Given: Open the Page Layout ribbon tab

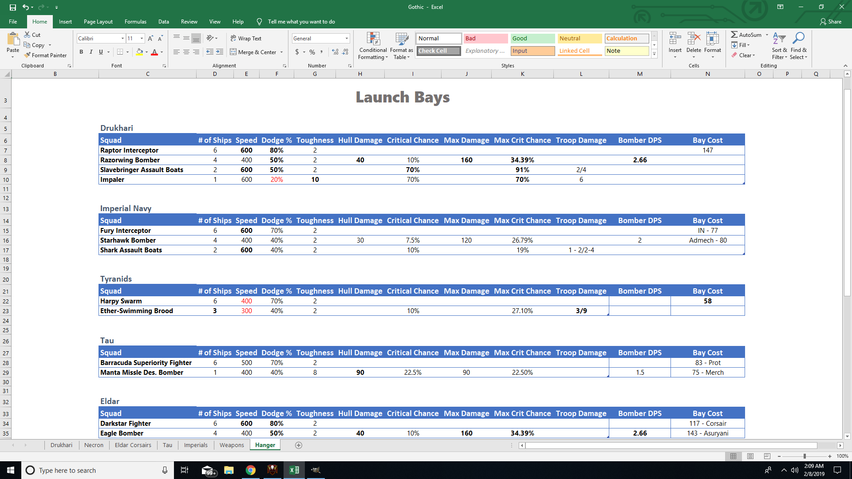Looking at the screenshot, I should tap(98, 21).
